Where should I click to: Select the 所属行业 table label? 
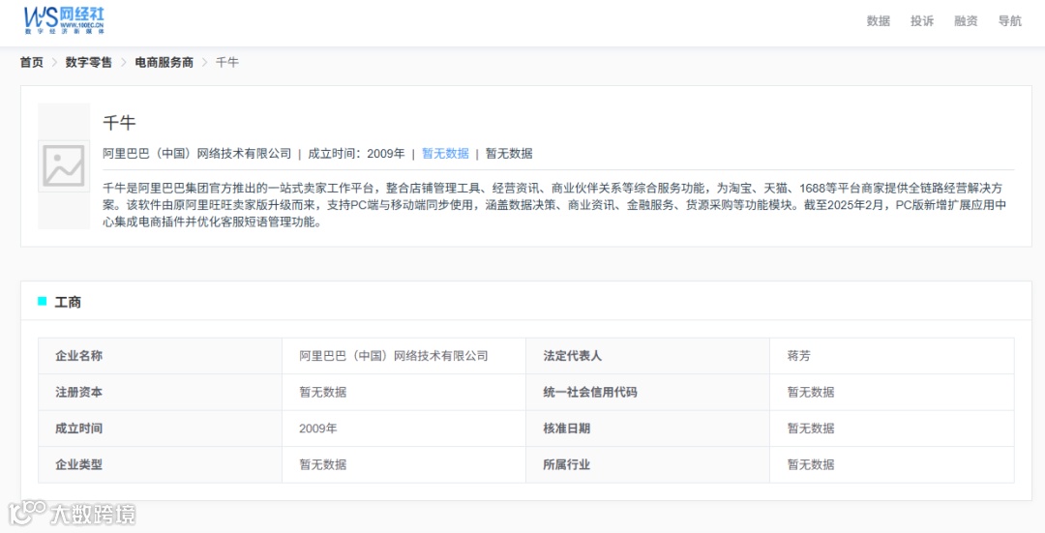(566, 464)
